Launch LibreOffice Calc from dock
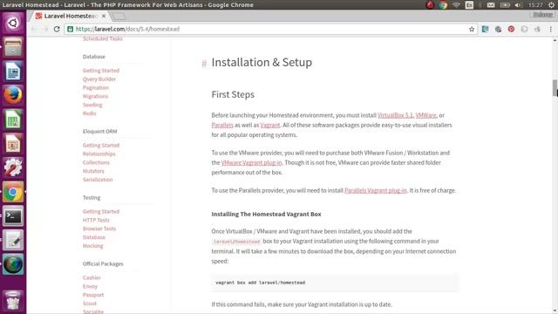 [x=13, y=119]
